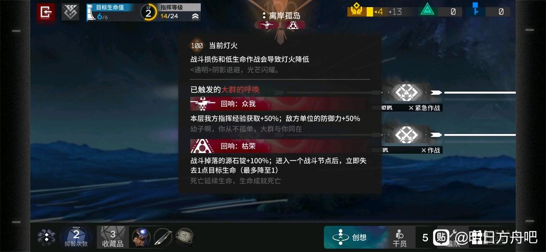The height and width of the screenshot is (252, 546).
Task: Select the 离岸孤岛 floor title
Action: point(281,16)
